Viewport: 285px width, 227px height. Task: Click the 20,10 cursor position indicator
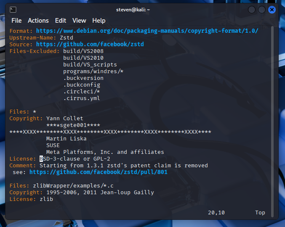[216, 212]
